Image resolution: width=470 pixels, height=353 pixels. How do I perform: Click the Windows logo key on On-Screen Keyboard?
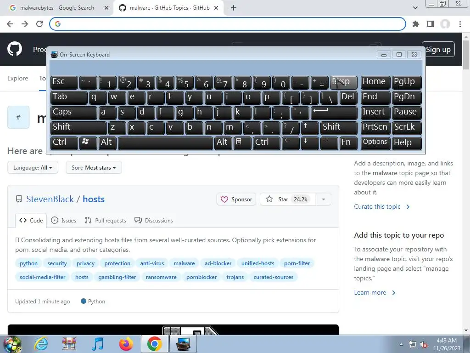click(88, 142)
